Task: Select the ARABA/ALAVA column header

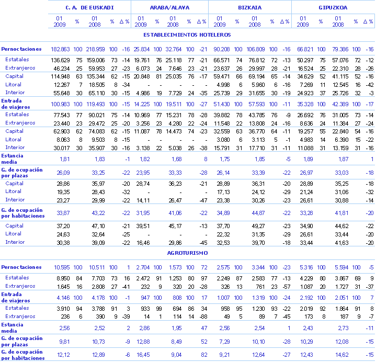Action: click(x=169, y=8)
